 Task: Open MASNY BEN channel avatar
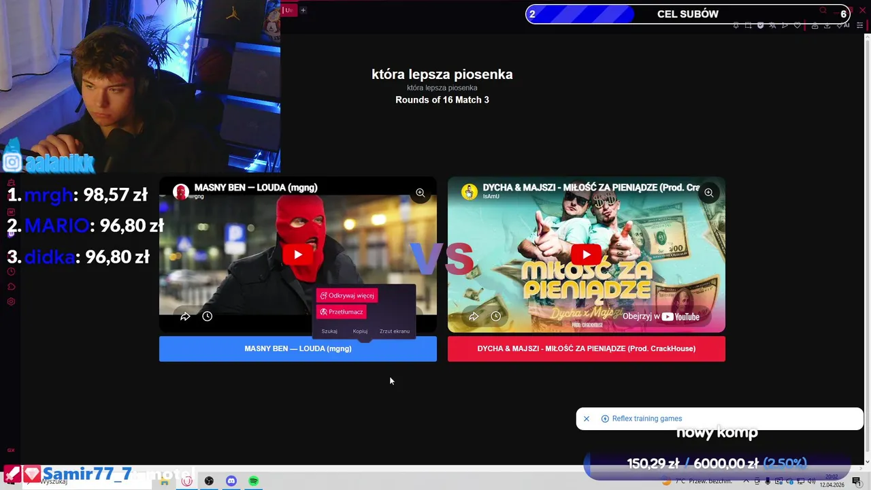coord(181,191)
